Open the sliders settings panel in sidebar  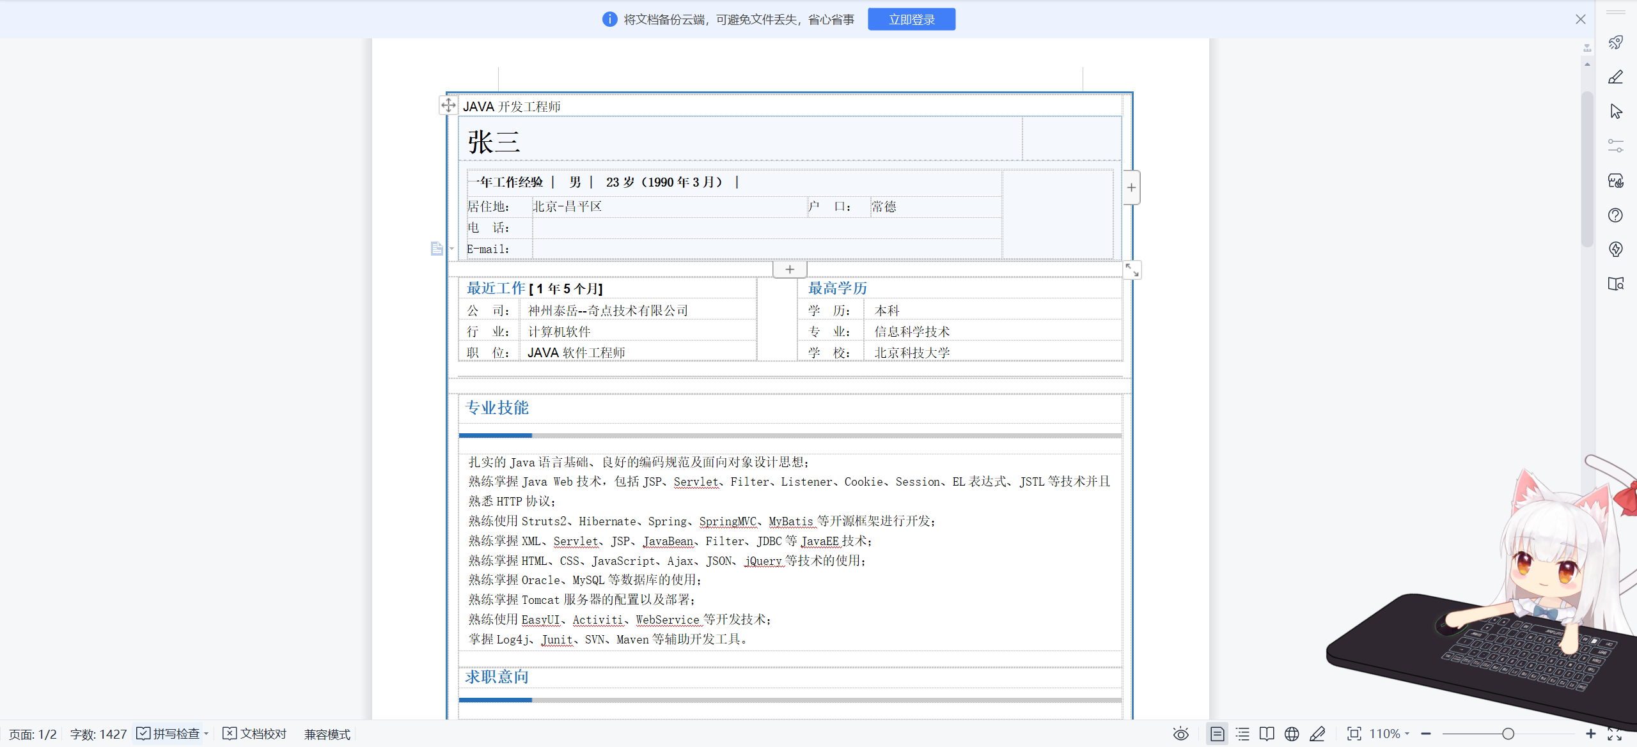(1616, 146)
